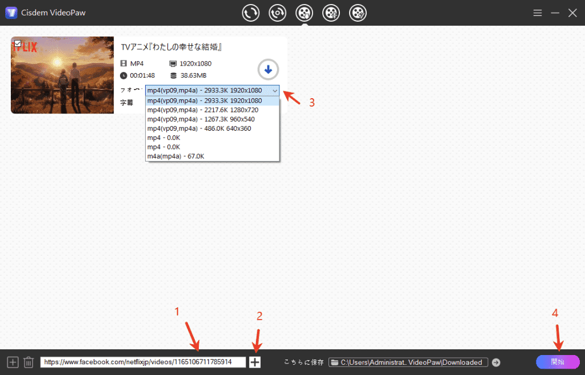Click the Facebook URL input field
The height and width of the screenshot is (375, 585).
pyautogui.click(x=143, y=362)
